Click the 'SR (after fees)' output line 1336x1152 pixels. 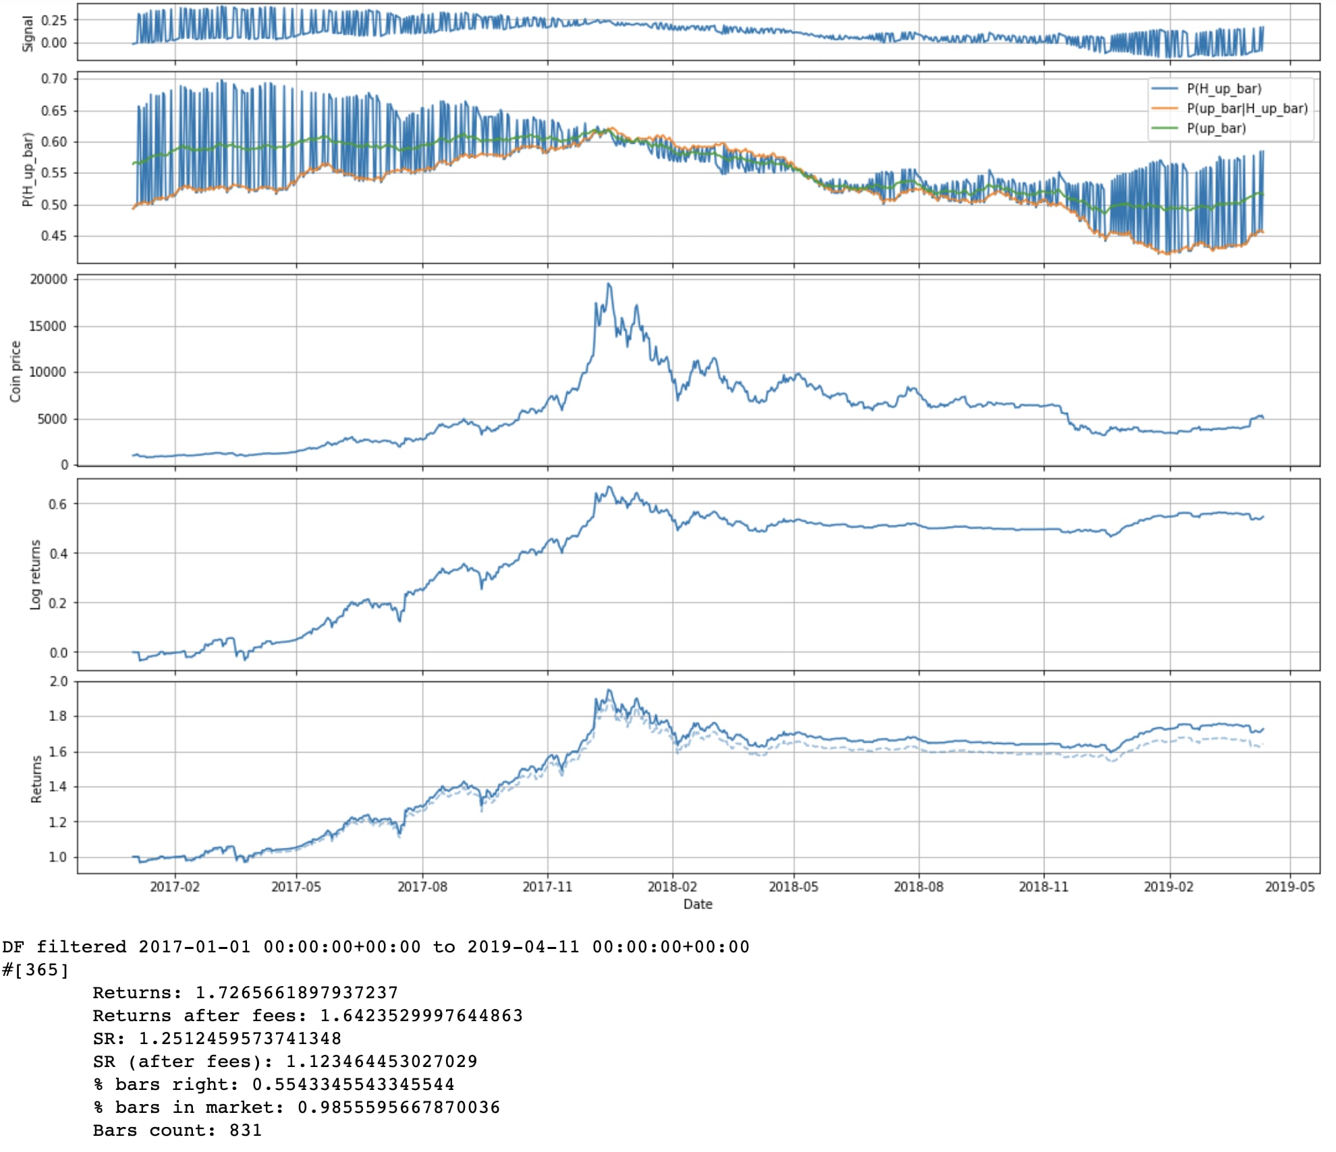click(285, 1062)
